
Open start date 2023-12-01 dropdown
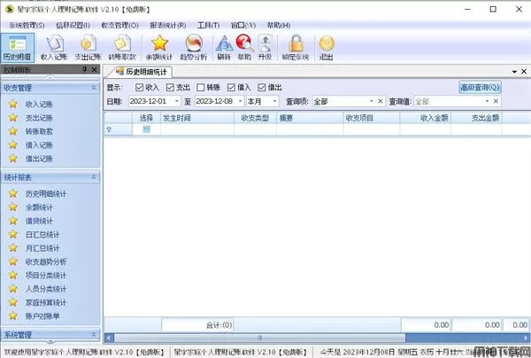(176, 101)
